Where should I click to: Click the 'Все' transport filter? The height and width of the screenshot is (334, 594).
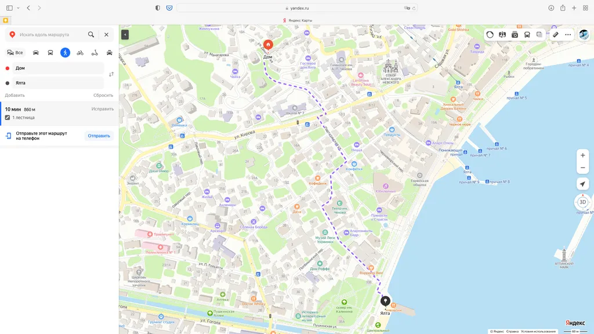pos(15,52)
